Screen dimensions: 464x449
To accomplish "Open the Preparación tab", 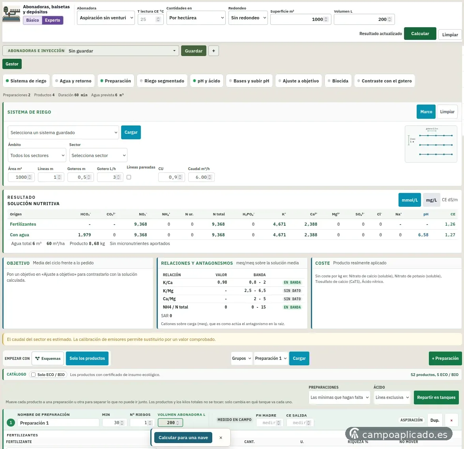I will pos(116,81).
